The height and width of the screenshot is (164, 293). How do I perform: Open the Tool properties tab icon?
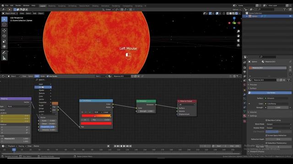point(244,62)
